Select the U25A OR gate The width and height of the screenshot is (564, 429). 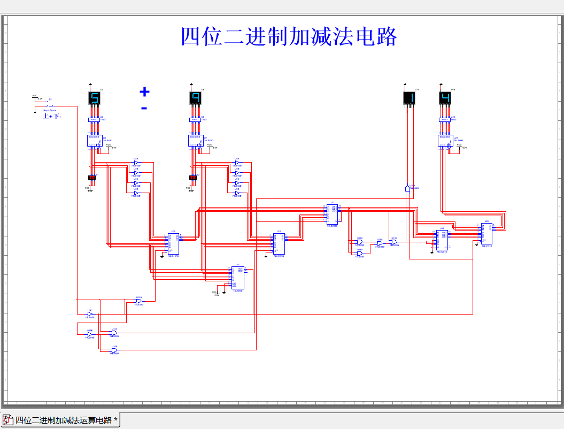tap(380, 243)
